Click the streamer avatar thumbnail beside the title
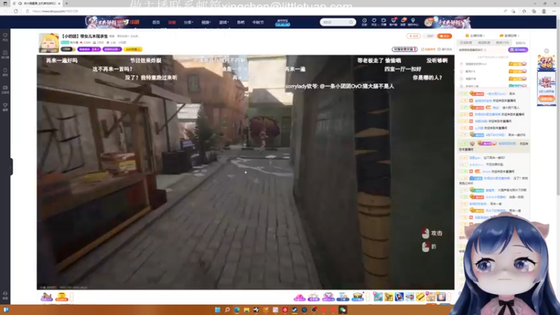Viewport: 560px width, 315px height. (x=48, y=43)
